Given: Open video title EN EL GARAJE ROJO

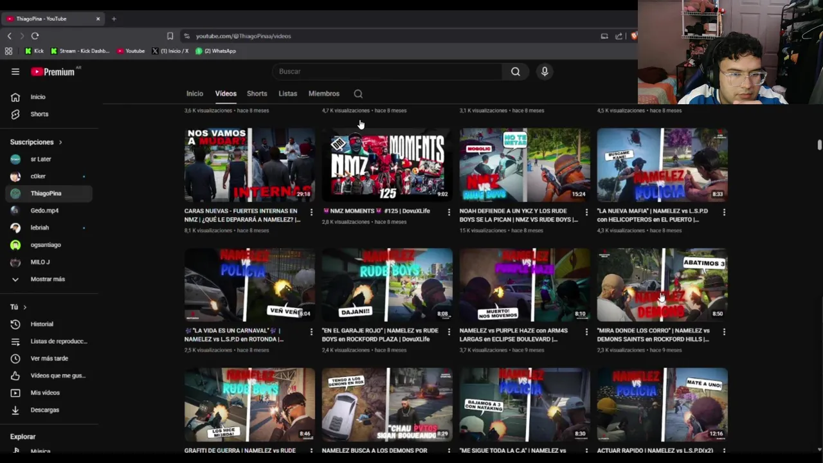Looking at the screenshot, I should click(x=380, y=335).
